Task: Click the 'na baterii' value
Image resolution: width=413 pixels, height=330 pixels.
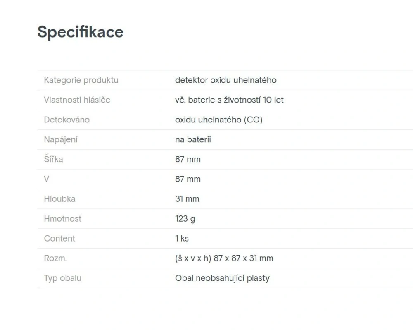Action: (x=193, y=140)
